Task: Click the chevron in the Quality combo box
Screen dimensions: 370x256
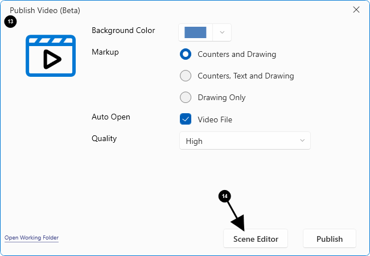Action: 302,141
